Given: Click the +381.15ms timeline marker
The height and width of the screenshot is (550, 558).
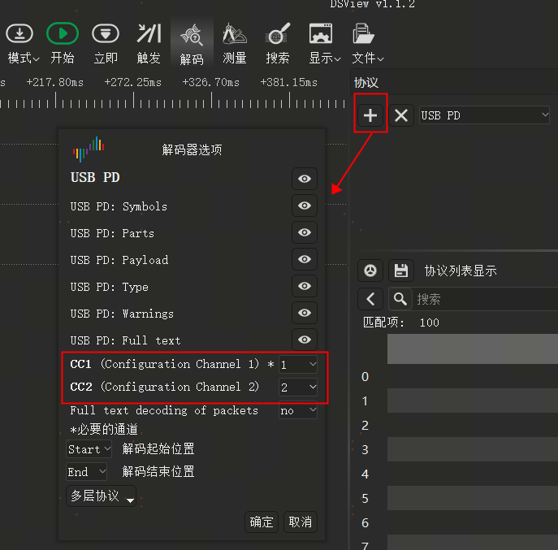Looking at the screenshot, I should click(288, 83).
